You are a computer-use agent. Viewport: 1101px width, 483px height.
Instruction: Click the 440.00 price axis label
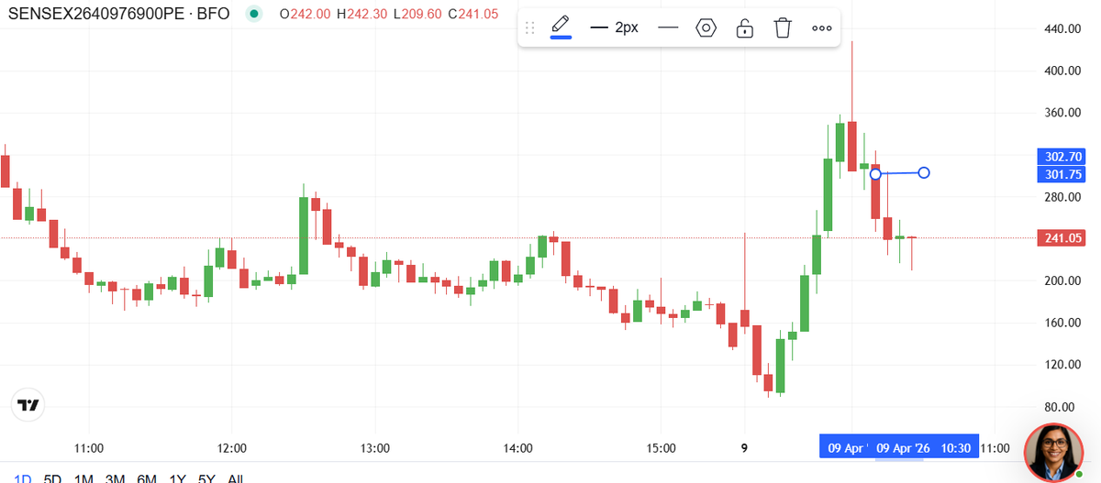pyautogui.click(x=1061, y=29)
